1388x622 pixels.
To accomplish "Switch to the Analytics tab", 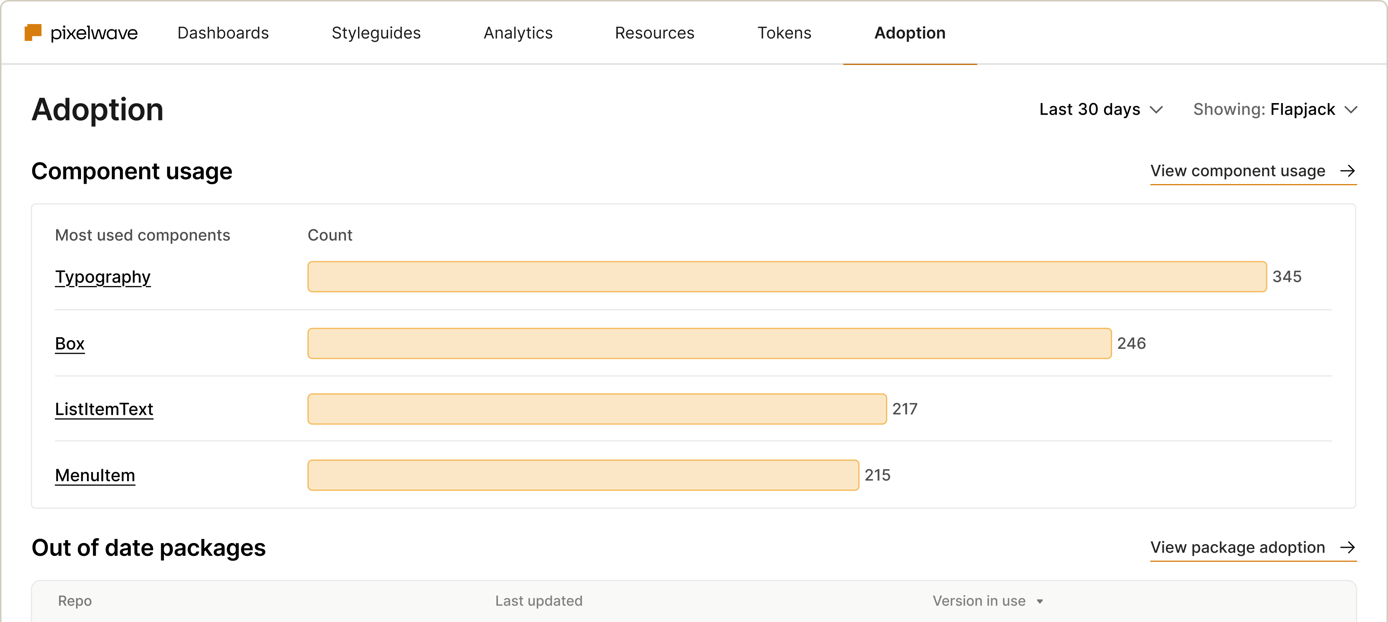I will 518,33.
